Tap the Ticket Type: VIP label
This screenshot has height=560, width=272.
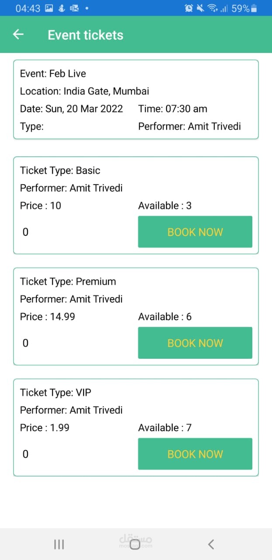pyautogui.click(x=56, y=392)
